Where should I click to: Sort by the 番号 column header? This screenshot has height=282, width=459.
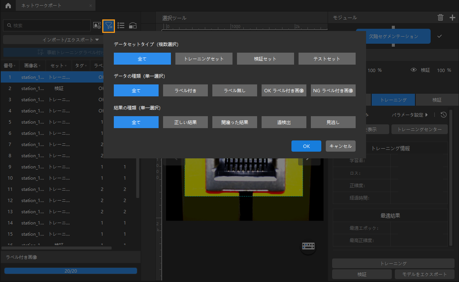(x=9, y=65)
